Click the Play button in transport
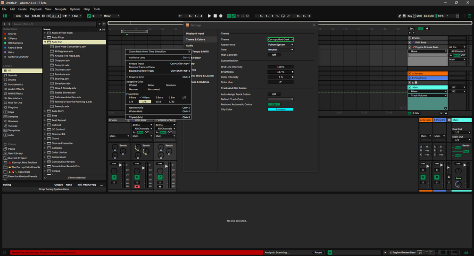This screenshot has height=256, width=474. point(209,16)
